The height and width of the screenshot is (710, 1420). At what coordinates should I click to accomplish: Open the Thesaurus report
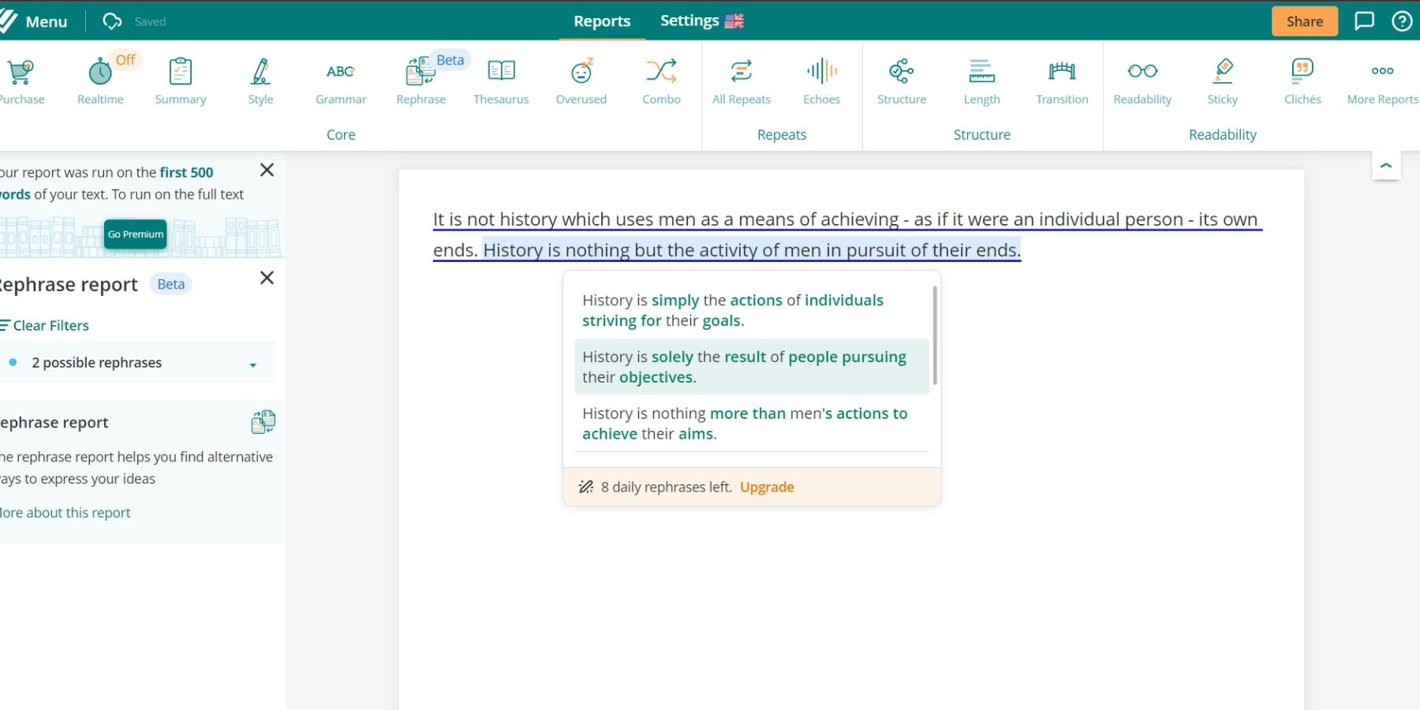point(501,77)
